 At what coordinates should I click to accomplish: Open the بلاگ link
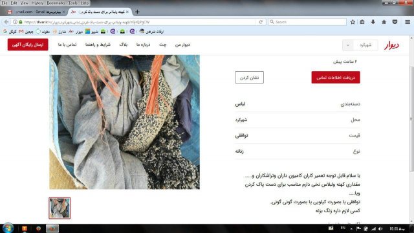pos(124,45)
